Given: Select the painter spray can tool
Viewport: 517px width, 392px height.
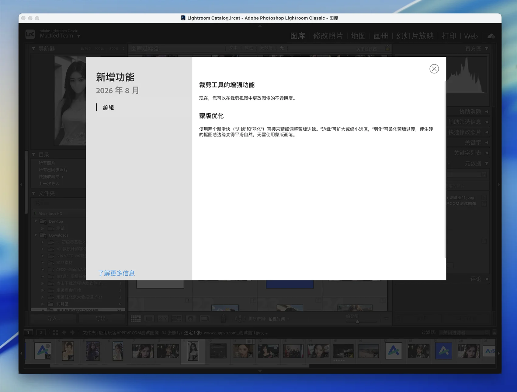Looking at the screenshot, I should point(223,318).
